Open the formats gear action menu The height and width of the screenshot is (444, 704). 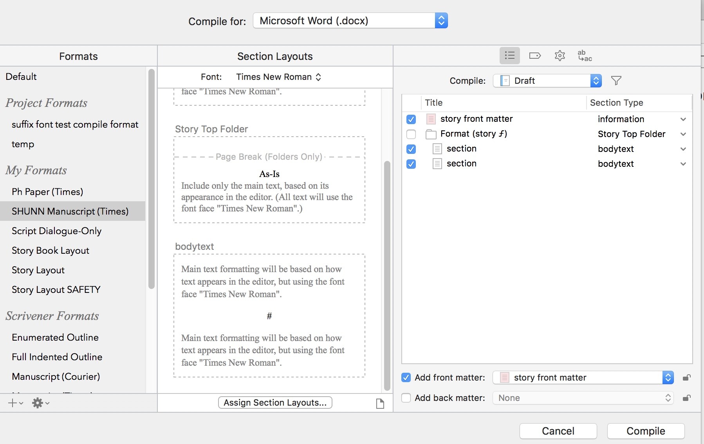pyautogui.click(x=41, y=403)
